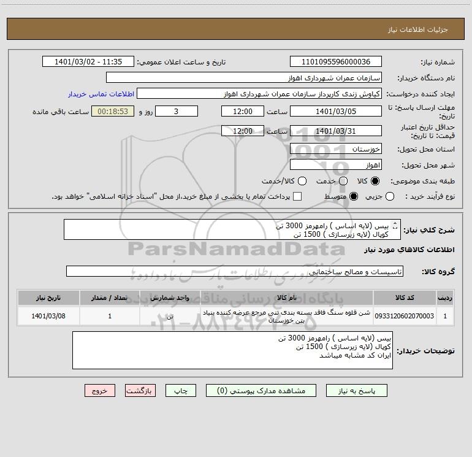Select the خدمت radio button
The image size is (472, 457).
point(343,181)
